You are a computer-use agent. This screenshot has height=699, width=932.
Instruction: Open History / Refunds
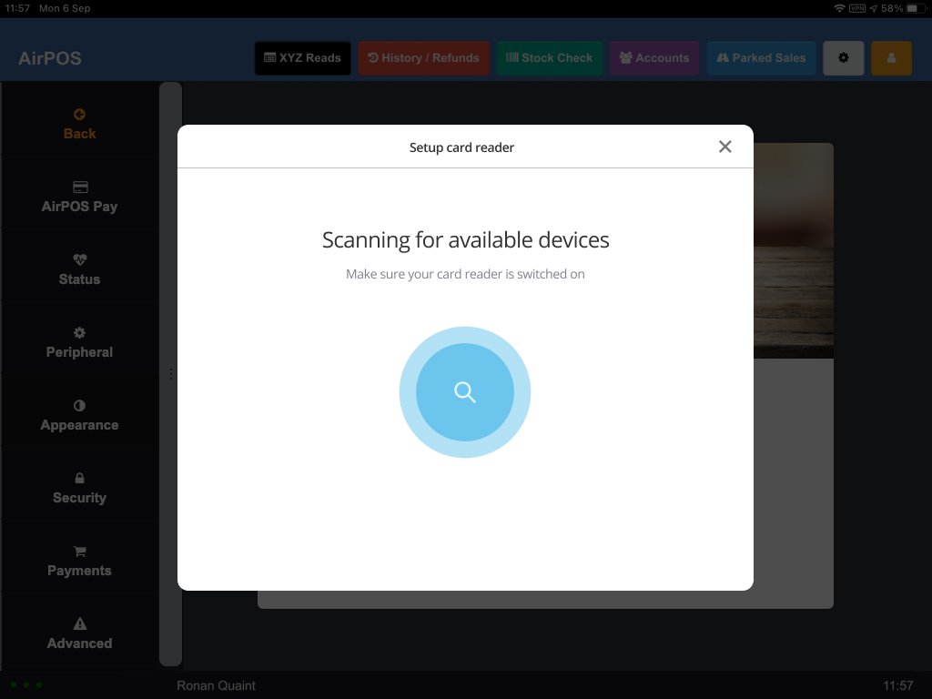[423, 58]
